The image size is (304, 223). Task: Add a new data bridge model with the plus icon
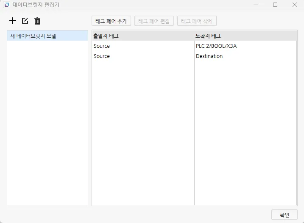(x=13, y=21)
